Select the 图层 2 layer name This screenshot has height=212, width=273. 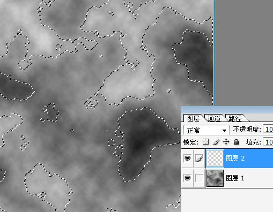tap(235, 158)
